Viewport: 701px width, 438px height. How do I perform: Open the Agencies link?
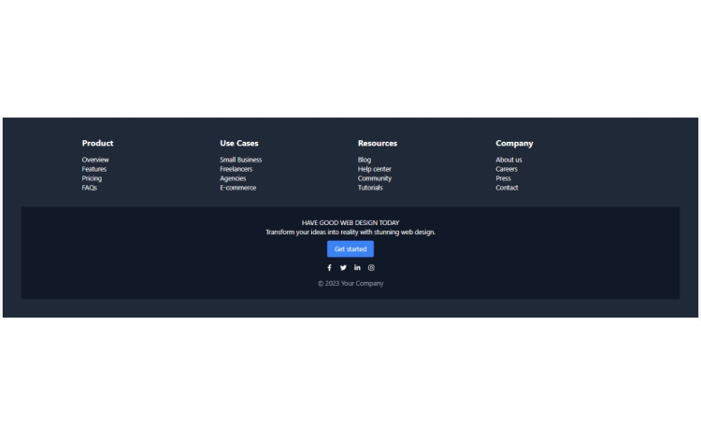pos(233,178)
